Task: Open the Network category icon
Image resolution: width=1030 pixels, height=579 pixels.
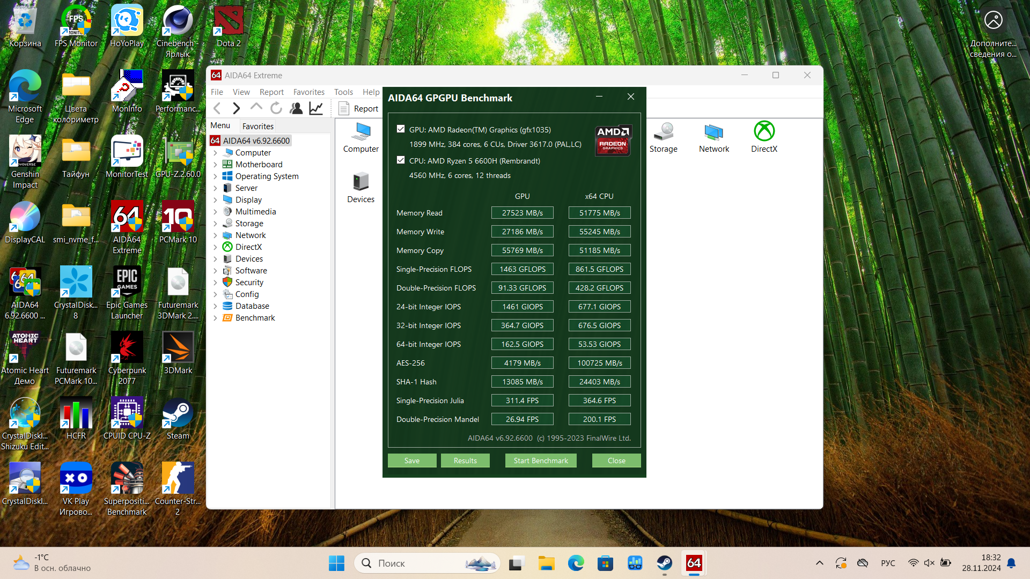Action: coord(713,137)
